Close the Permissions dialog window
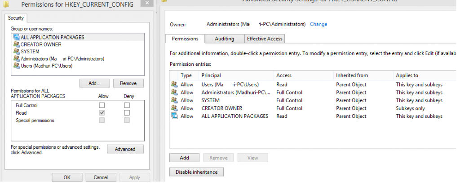 [147, 3]
